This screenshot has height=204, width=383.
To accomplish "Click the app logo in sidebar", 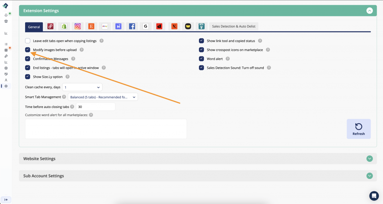I will 5,6.
